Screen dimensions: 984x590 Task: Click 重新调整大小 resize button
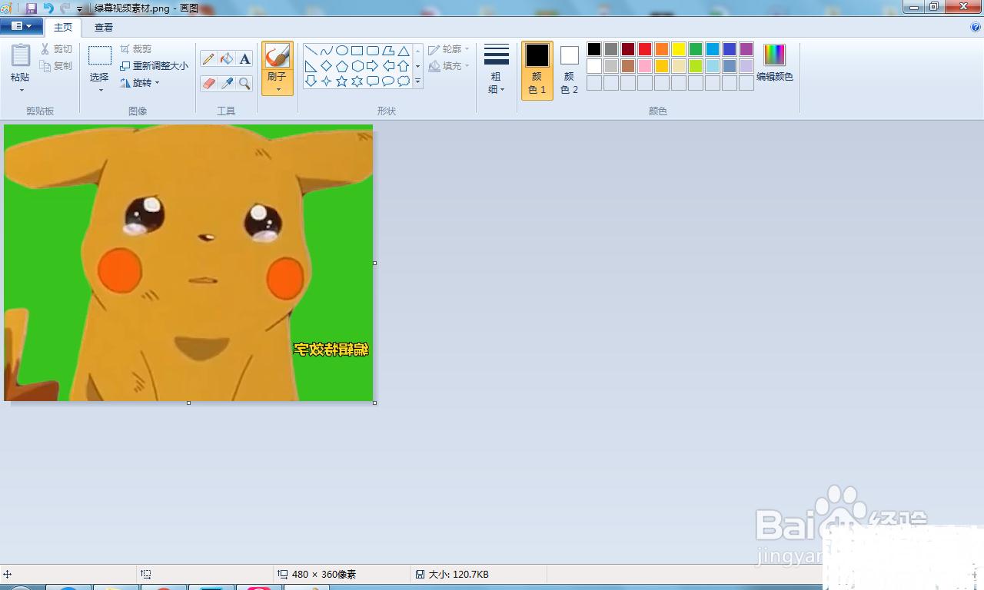click(x=154, y=66)
